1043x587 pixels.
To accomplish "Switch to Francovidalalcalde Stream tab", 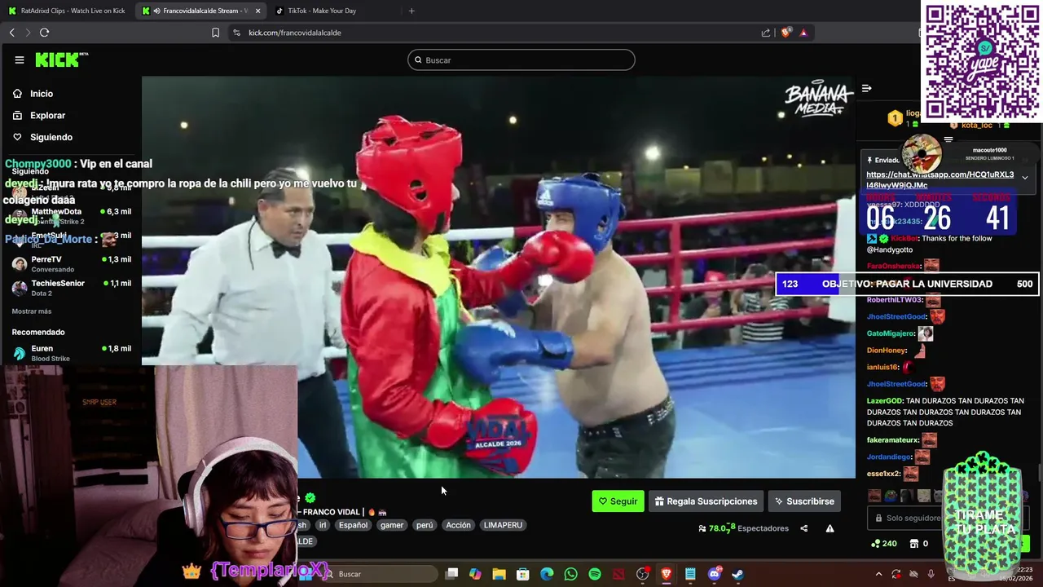I will click(200, 11).
